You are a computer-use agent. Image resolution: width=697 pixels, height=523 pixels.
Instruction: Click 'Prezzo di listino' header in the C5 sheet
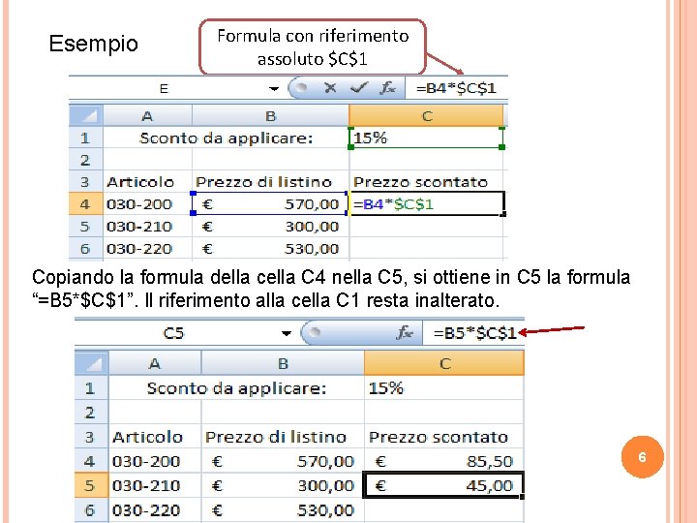(x=276, y=437)
